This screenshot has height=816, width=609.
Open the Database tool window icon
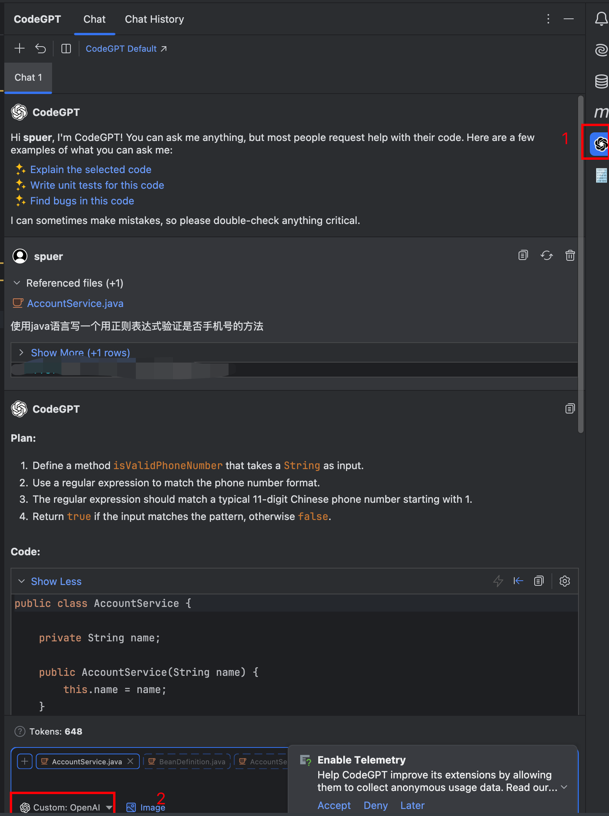click(601, 81)
